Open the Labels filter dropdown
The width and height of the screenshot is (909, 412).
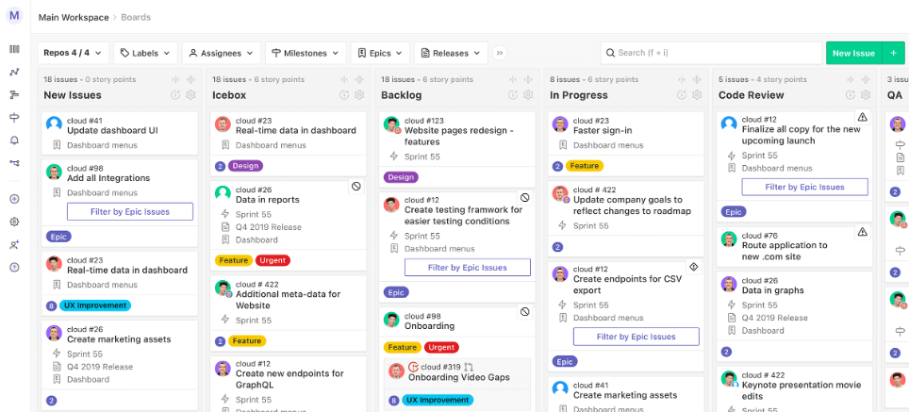click(145, 53)
